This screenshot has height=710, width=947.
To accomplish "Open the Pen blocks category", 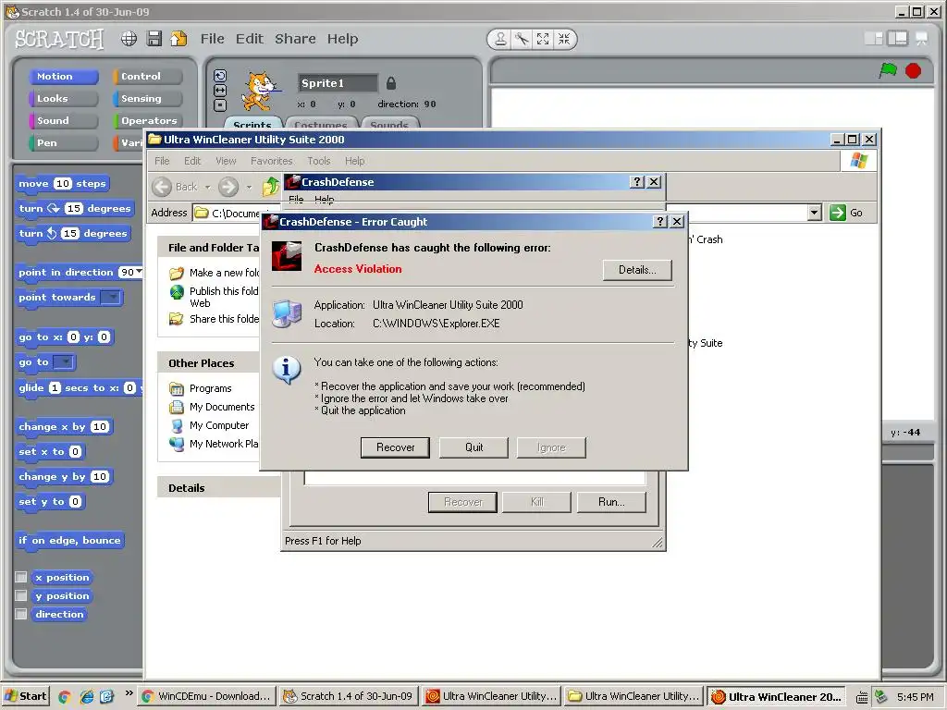I will 63,143.
